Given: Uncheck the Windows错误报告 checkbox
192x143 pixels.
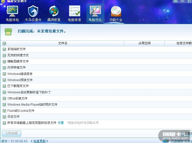Looking at the screenshot, I should point(4,74).
